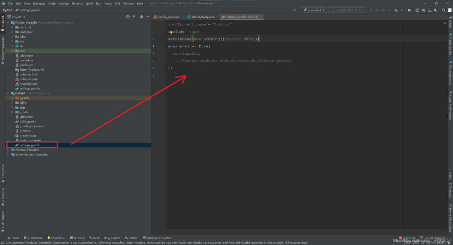Toggle the Flutter Performance side panel

pos(450,105)
